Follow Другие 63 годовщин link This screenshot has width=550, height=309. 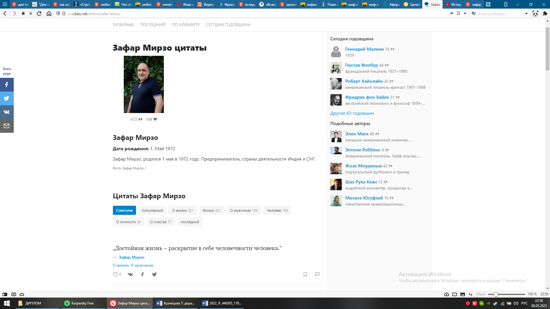352,113
